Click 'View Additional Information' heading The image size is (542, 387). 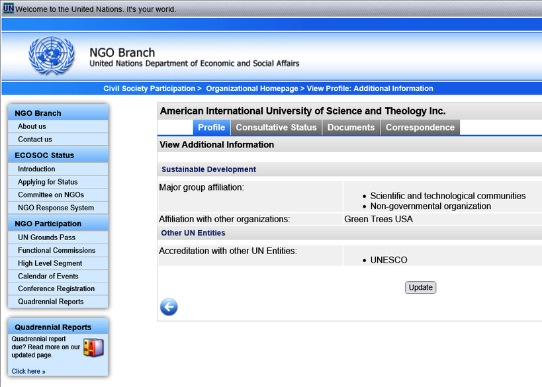point(216,145)
